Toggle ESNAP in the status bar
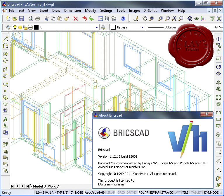The height and width of the screenshot is (196, 224). 155,192
